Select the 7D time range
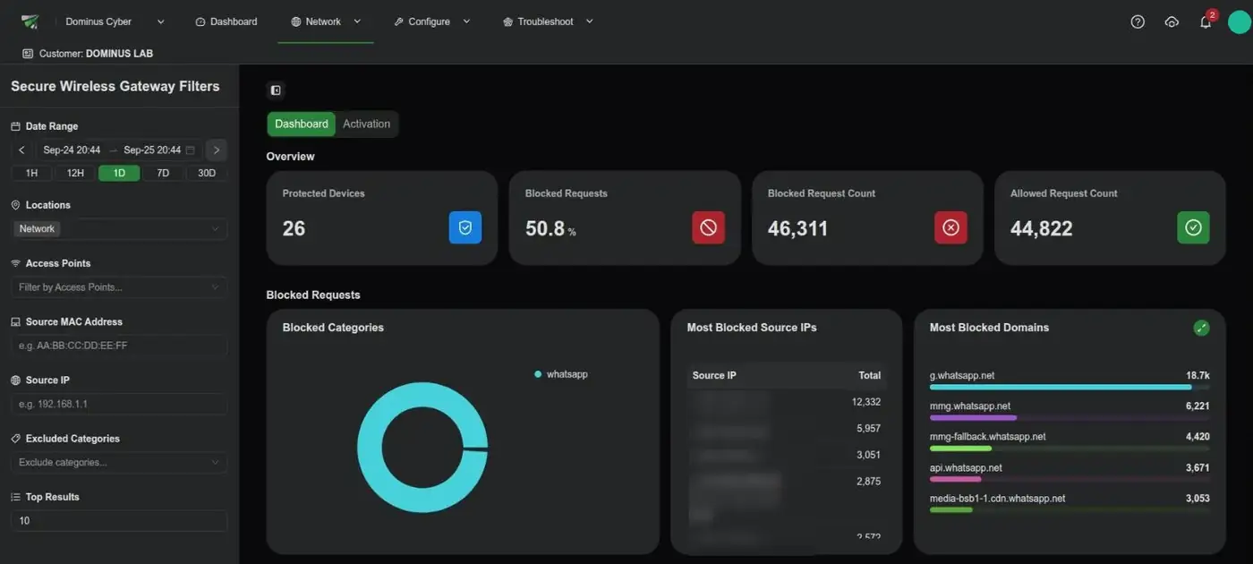The image size is (1253, 564). pos(163,173)
